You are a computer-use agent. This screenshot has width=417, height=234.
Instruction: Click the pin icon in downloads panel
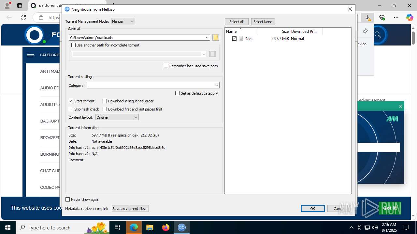tap(365, 31)
